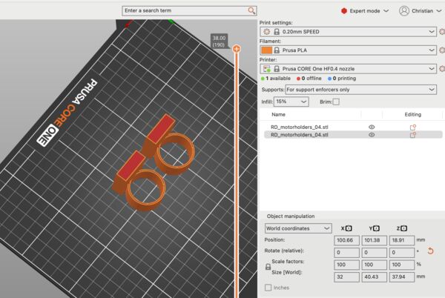Open the Supports dropdown
This screenshot has height=298, width=445.
coord(360,90)
